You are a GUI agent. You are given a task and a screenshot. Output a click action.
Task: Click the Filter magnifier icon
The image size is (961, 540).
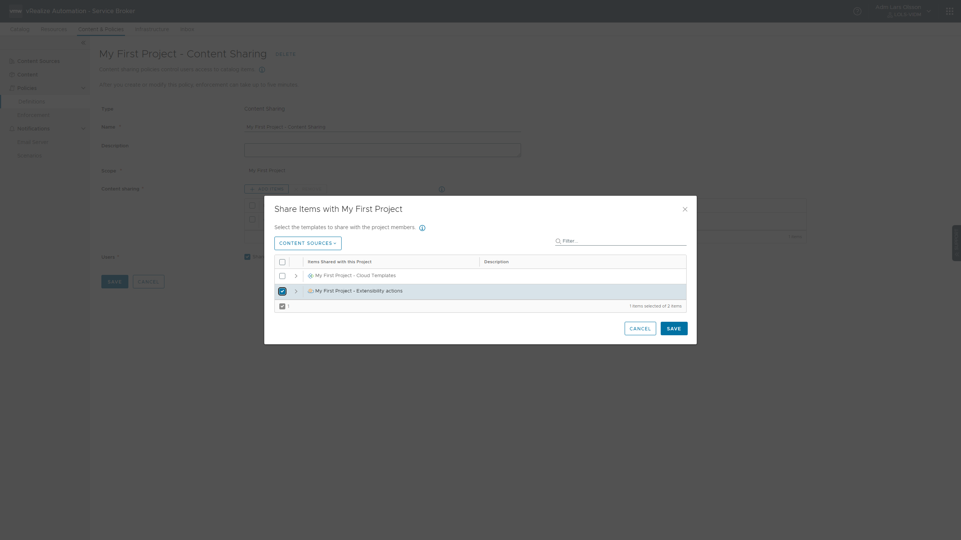pos(558,241)
